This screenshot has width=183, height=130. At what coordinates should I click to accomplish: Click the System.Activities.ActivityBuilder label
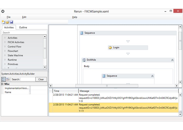(x=18, y=74)
